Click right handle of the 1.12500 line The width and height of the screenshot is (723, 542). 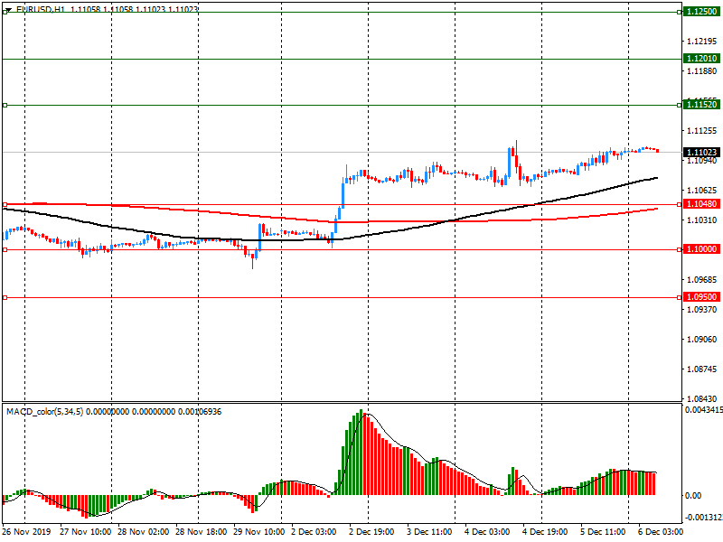coord(680,12)
